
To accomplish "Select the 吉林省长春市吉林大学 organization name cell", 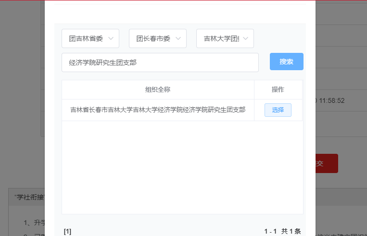I will 158,110.
